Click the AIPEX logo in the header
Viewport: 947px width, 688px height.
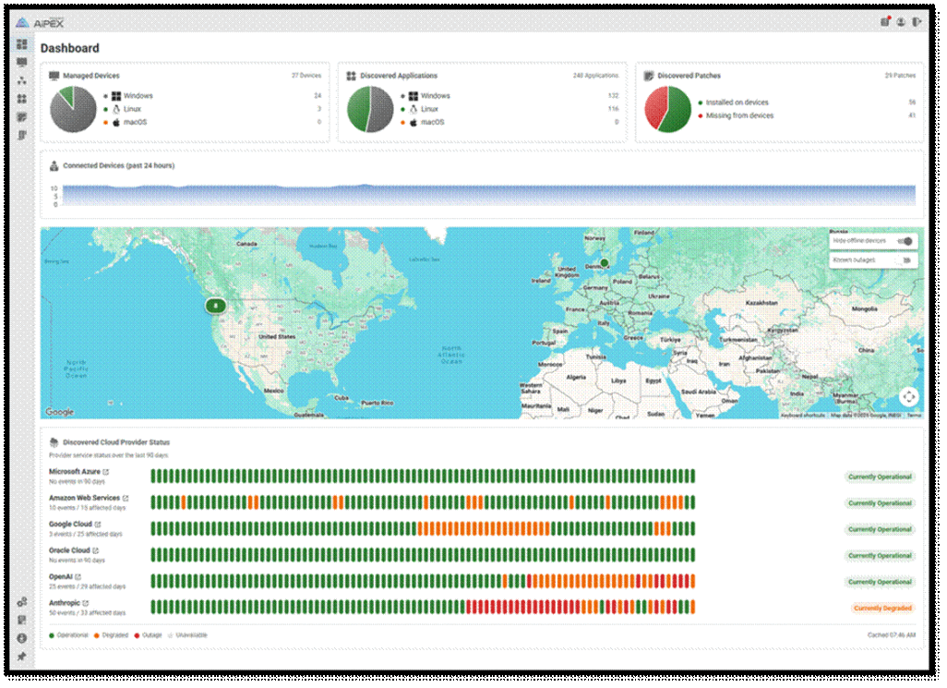(x=40, y=23)
